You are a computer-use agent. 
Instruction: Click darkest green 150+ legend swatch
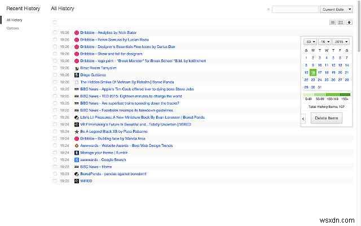pyautogui.click(x=345, y=94)
